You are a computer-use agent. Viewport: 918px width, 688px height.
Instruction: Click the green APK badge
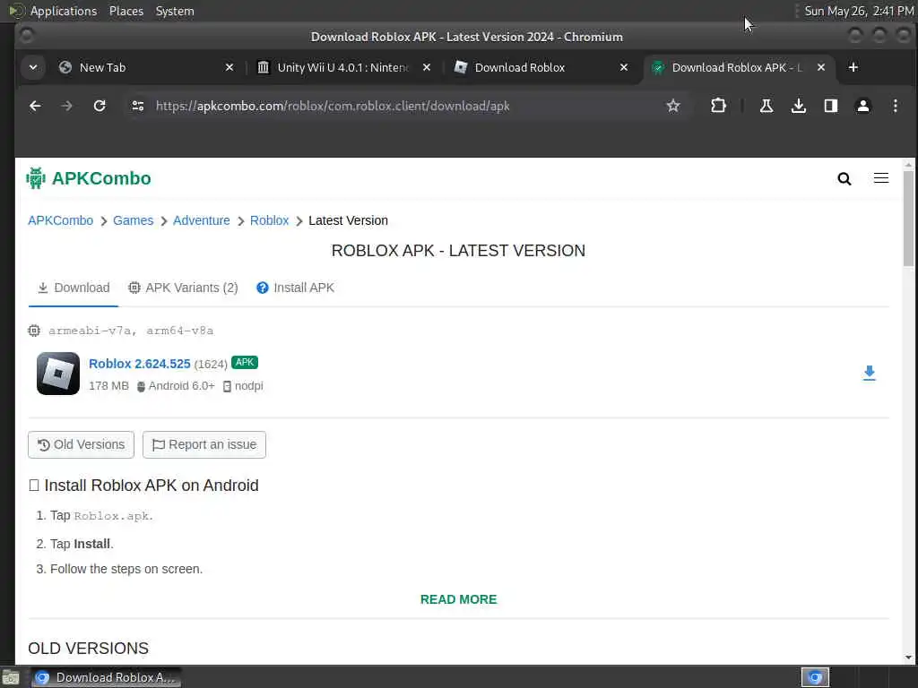click(x=245, y=363)
